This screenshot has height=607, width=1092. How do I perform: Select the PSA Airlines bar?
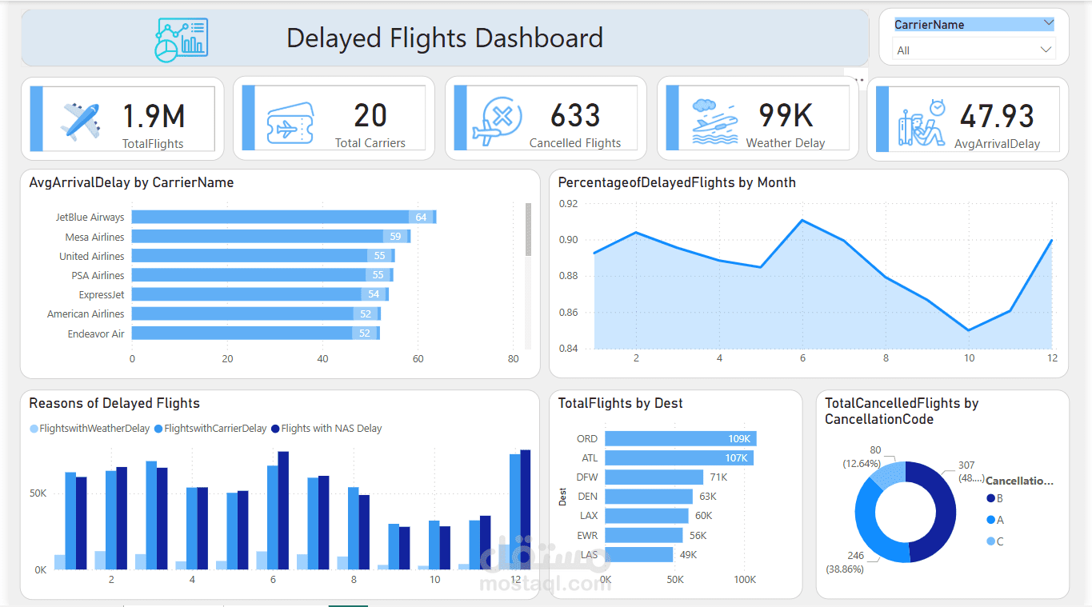click(262, 274)
